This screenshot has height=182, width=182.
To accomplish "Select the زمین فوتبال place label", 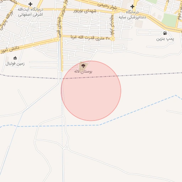I will pyautogui.click(x=15, y=64).
